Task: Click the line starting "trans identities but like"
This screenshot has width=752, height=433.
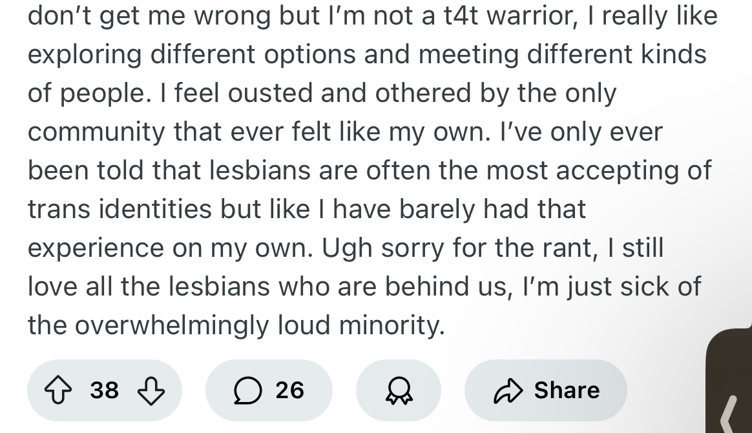Action: tap(307, 209)
